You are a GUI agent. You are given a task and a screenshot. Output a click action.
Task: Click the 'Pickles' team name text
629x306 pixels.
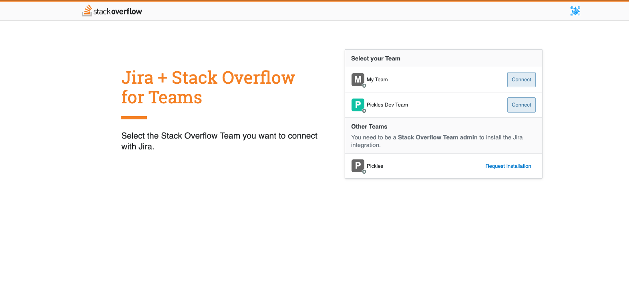[375, 166]
